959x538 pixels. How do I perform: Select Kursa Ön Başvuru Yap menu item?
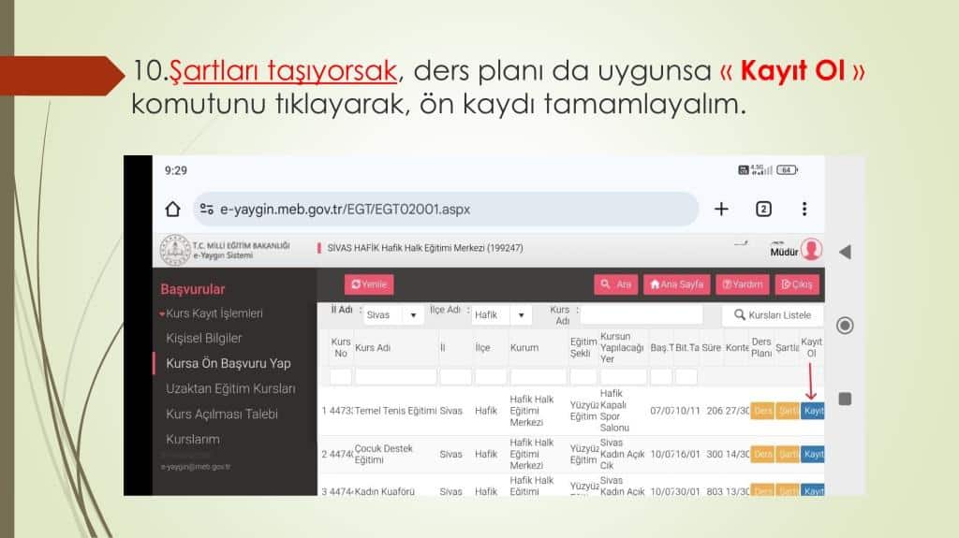[229, 363]
